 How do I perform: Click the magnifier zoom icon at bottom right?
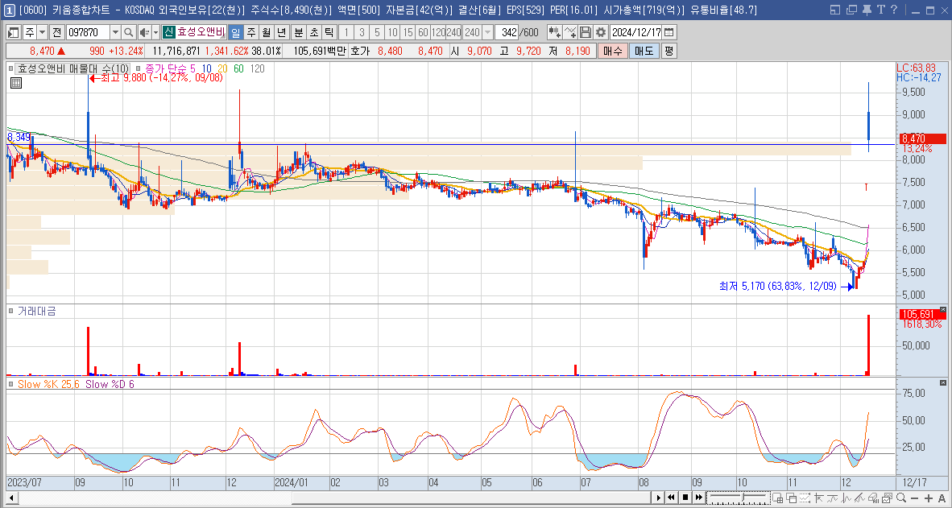(x=901, y=498)
